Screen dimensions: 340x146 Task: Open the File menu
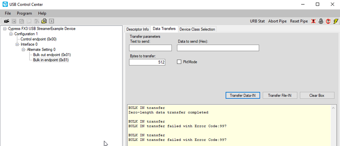[8, 13]
